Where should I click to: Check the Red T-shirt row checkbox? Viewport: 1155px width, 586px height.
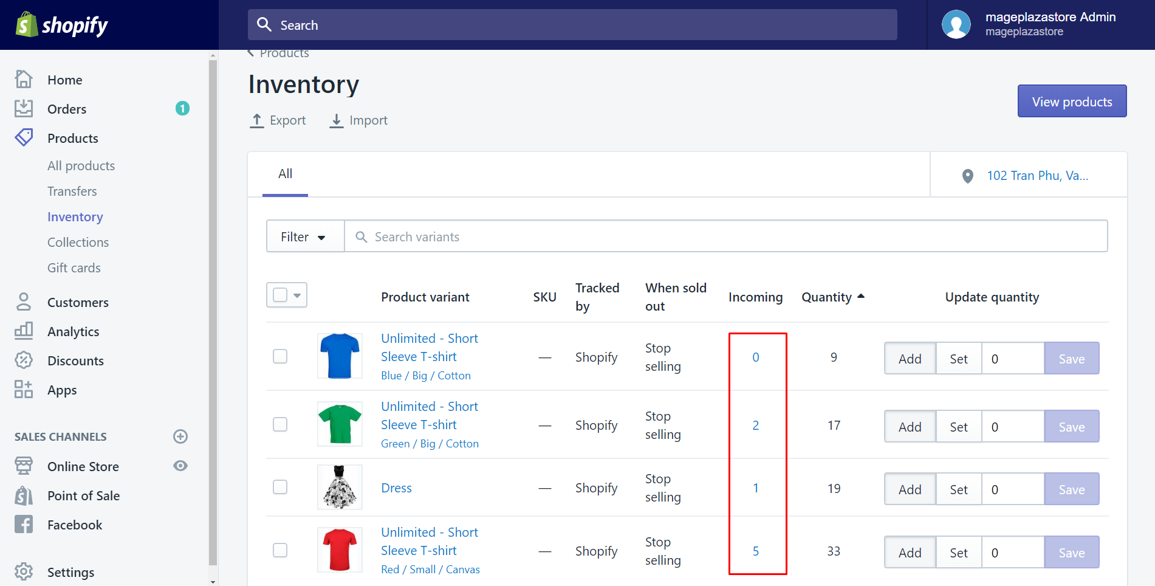coord(280,550)
